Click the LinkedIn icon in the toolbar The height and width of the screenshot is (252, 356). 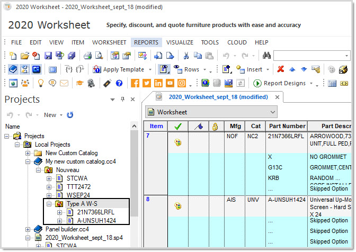pos(158,83)
